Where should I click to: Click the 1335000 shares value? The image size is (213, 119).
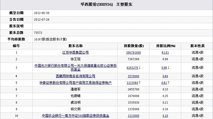pyautogui.click(x=134, y=109)
